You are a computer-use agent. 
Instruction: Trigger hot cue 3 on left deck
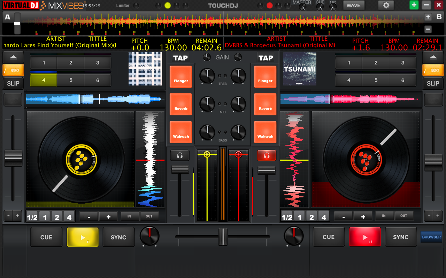pyautogui.click(x=98, y=63)
